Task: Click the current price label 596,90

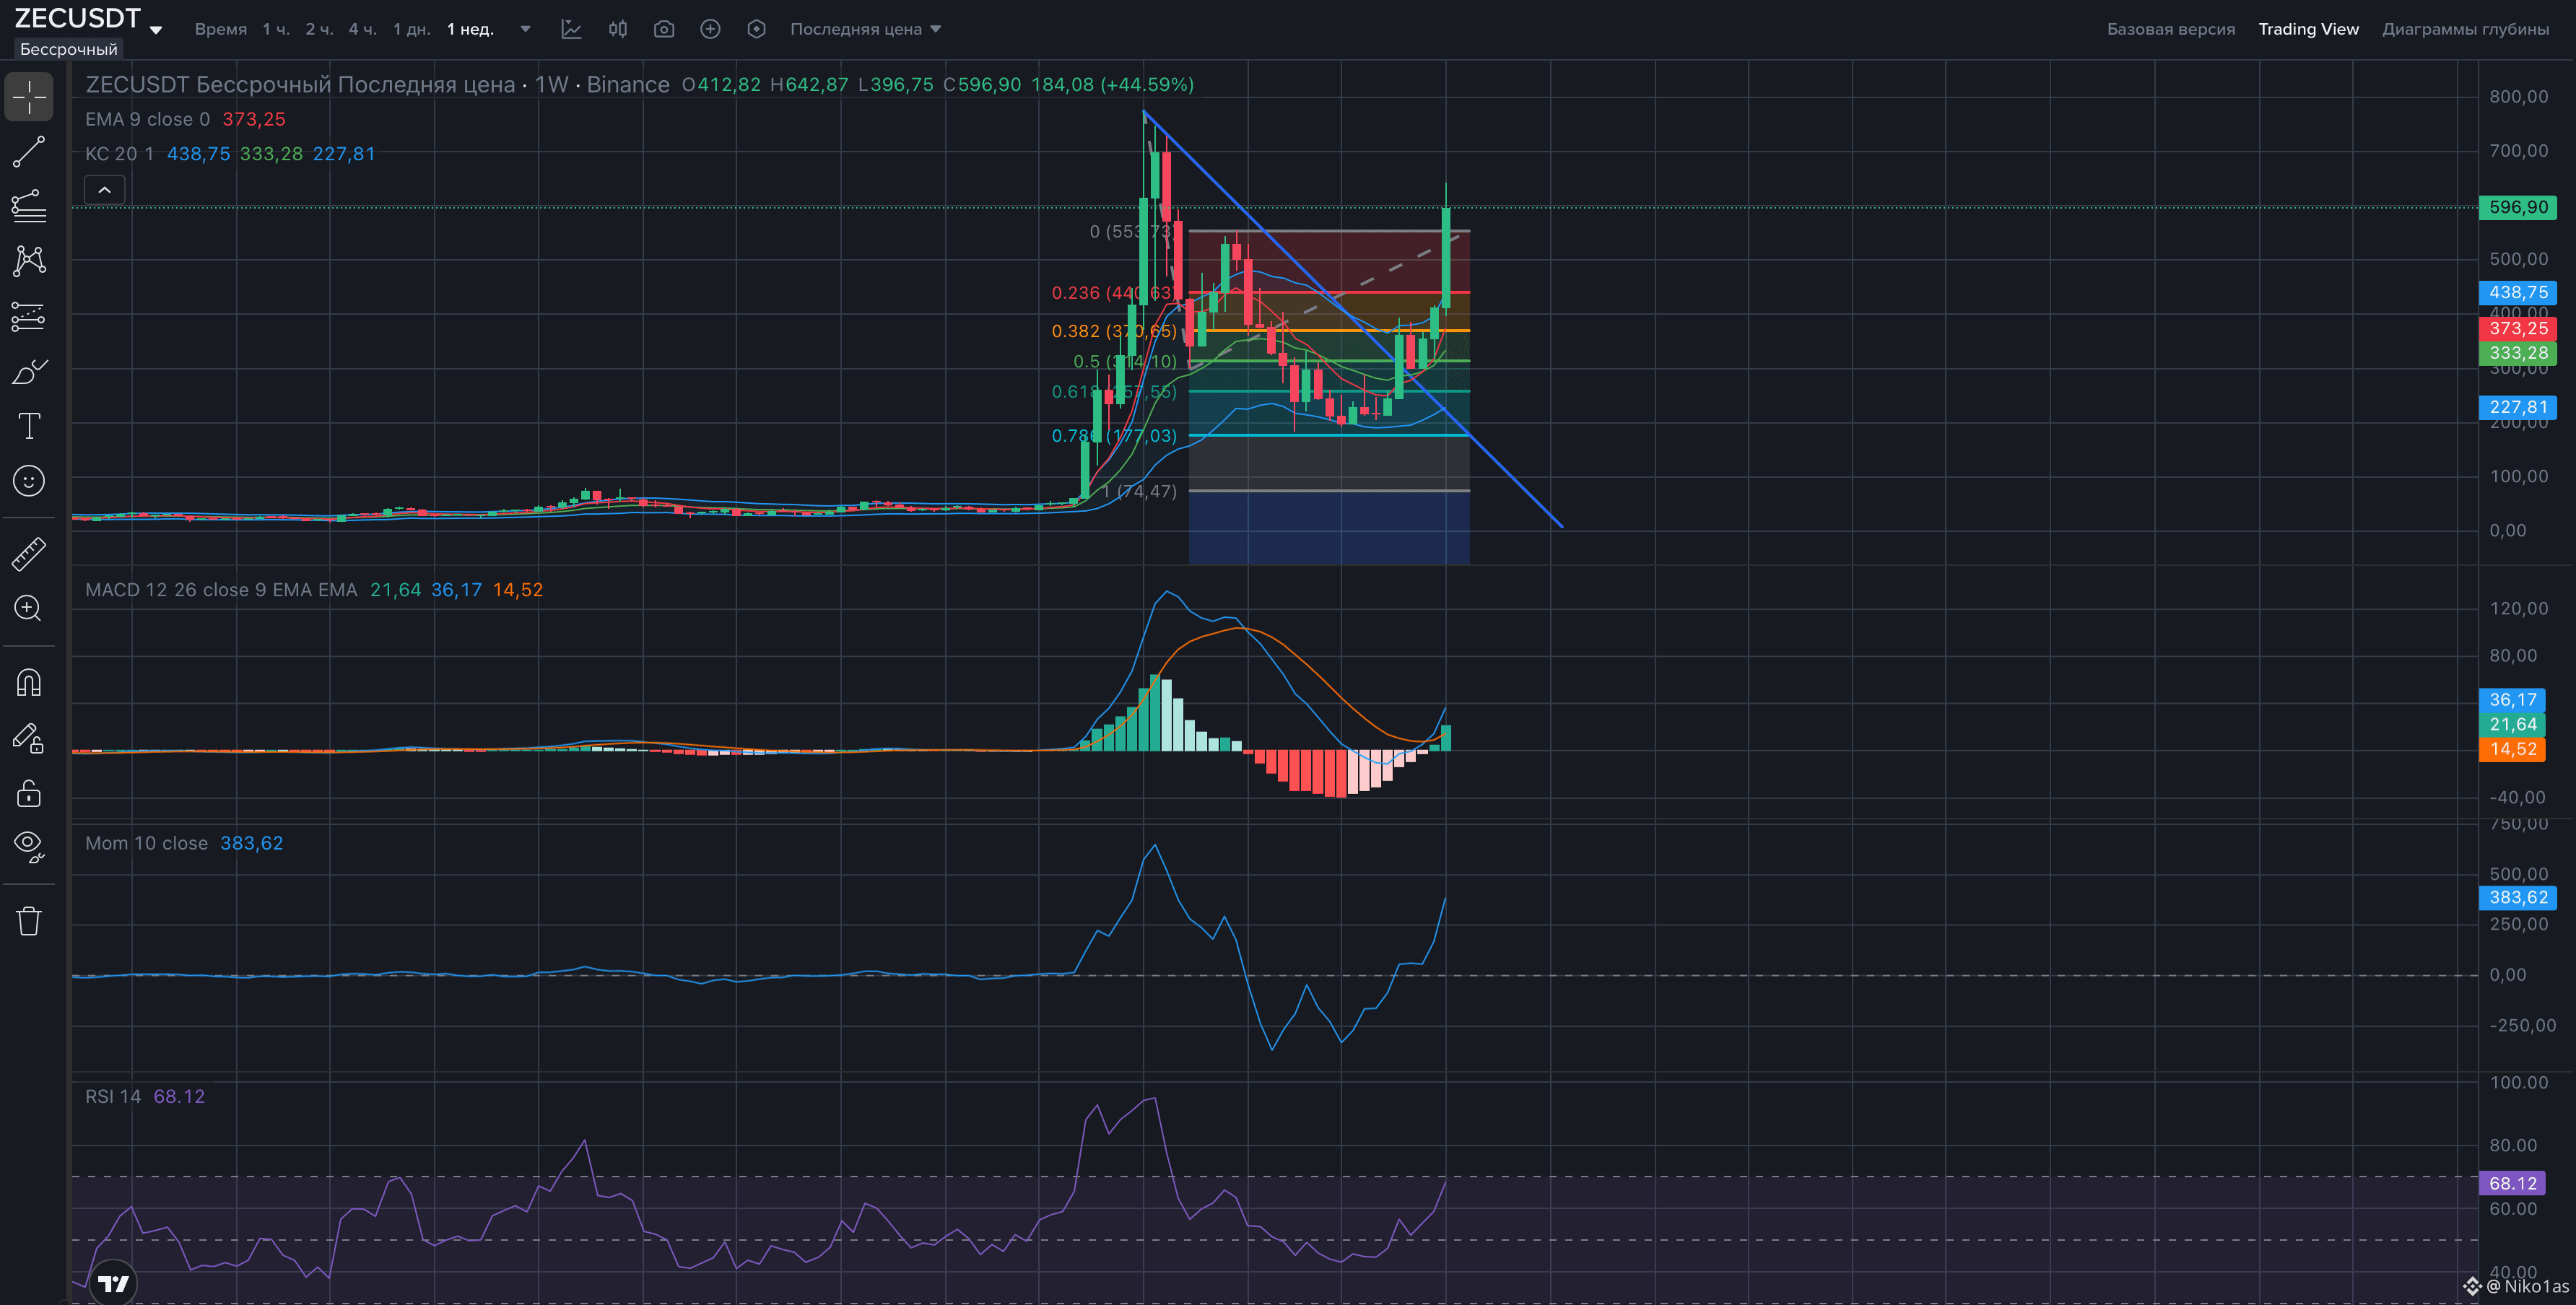Action: 2518,207
